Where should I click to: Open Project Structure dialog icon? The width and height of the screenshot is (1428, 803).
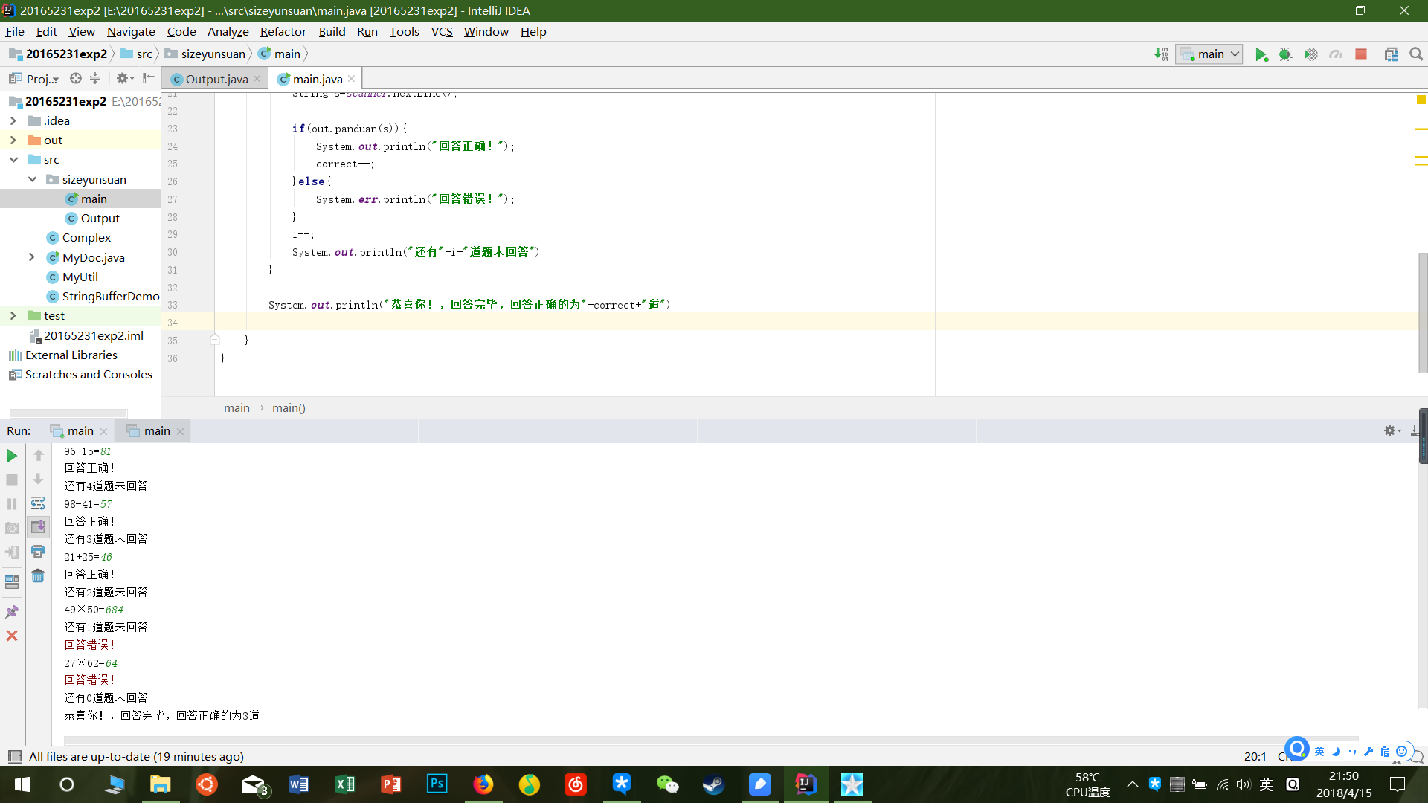(x=1392, y=54)
